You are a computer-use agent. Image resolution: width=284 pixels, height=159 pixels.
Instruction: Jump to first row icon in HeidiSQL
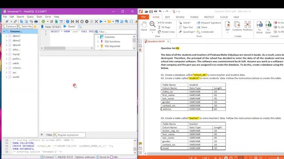(72, 22)
